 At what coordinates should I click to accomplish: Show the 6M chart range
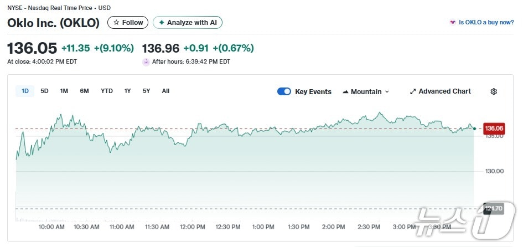coord(84,91)
